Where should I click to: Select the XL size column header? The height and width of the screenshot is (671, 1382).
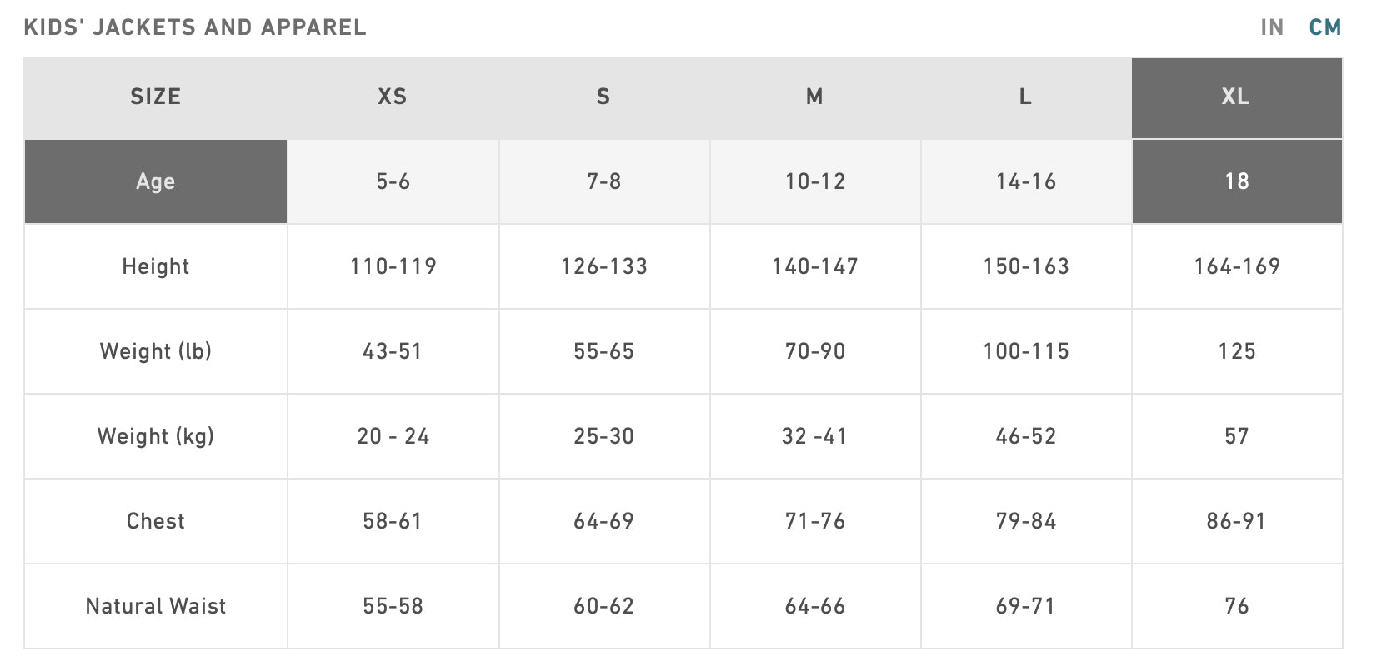pos(1237,97)
